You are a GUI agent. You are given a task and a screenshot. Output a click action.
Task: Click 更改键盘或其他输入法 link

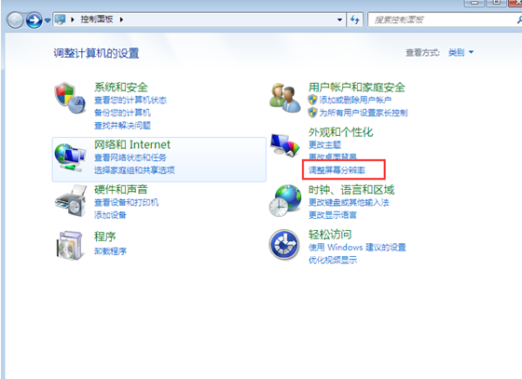click(349, 202)
